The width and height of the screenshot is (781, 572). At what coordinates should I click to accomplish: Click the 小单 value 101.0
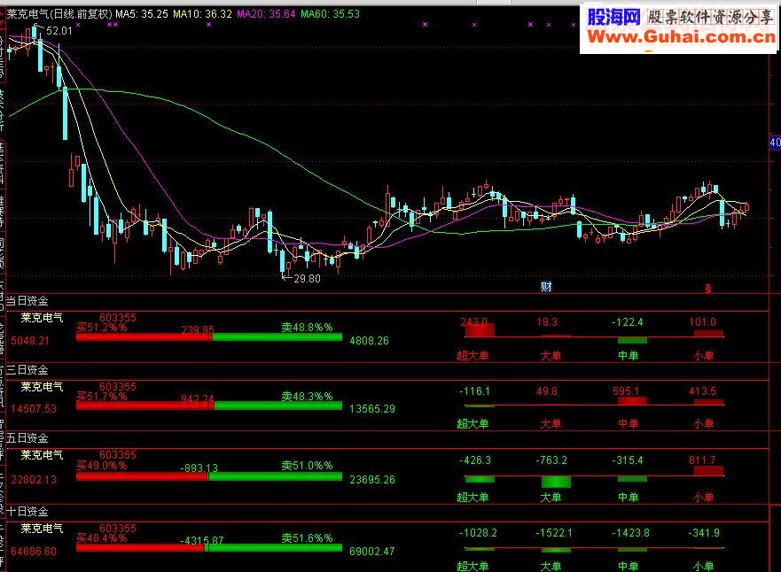[702, 321]
